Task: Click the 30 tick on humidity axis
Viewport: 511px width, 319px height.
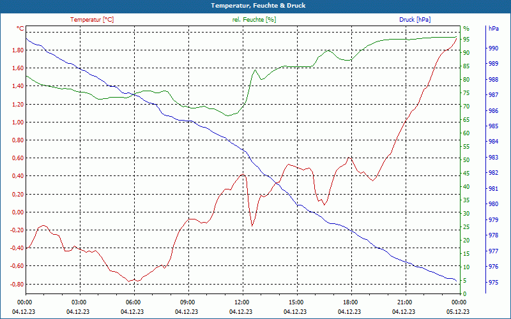Action: [x=466, y=214]
